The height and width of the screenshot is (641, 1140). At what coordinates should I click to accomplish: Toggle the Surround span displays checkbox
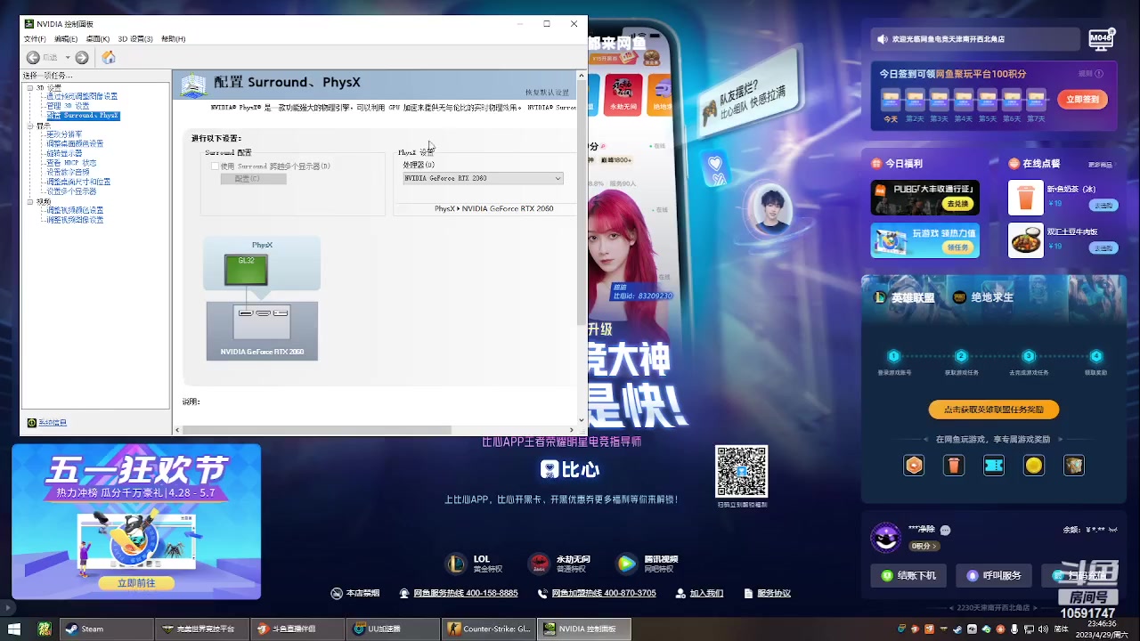point(215,166)
